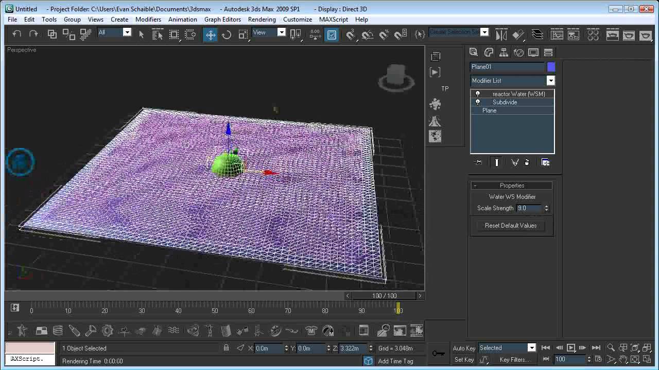Toggle the reactor Water modifier lightbulb
The image size is (659, 370).
pyautogui.click(x=478, y=94)
